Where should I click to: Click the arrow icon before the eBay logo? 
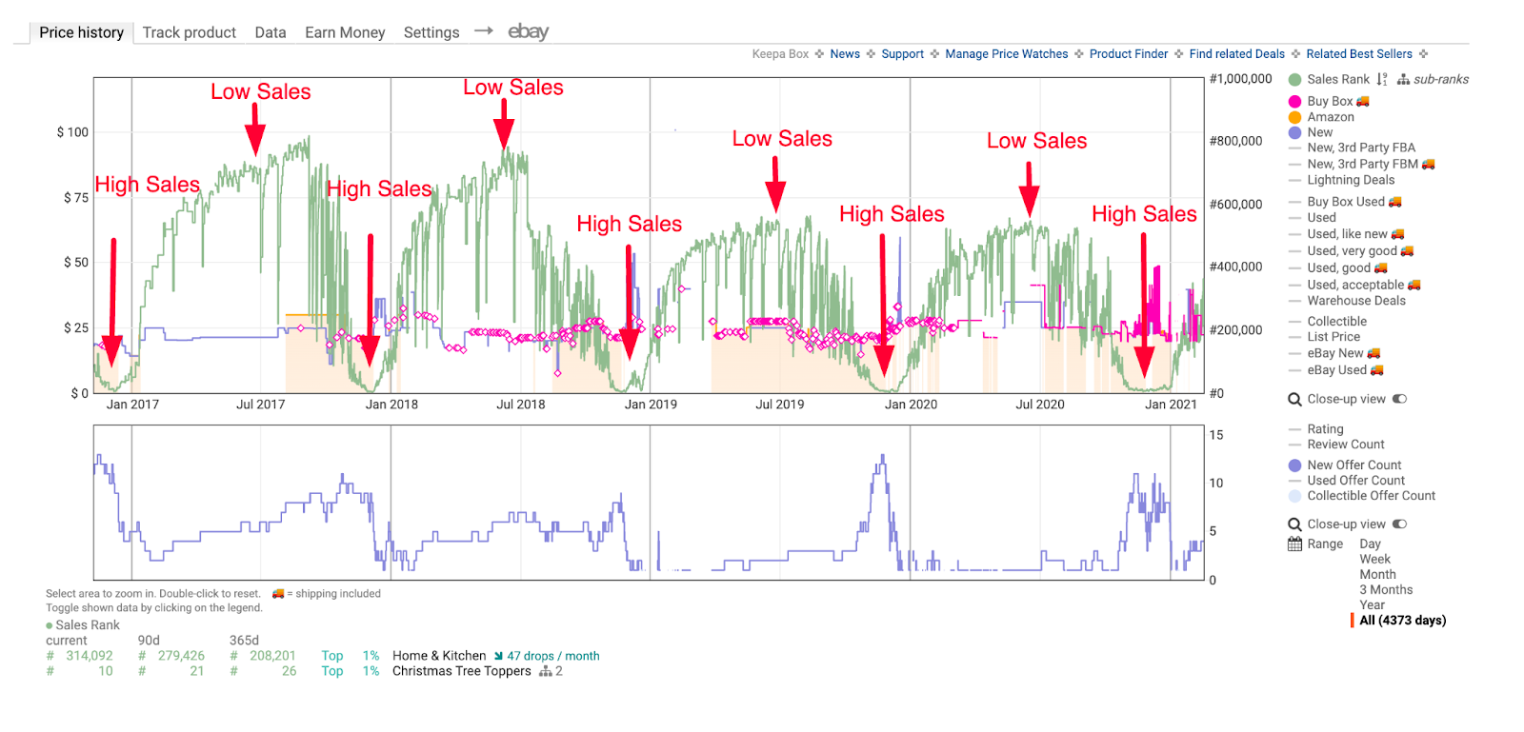(484, 30)
